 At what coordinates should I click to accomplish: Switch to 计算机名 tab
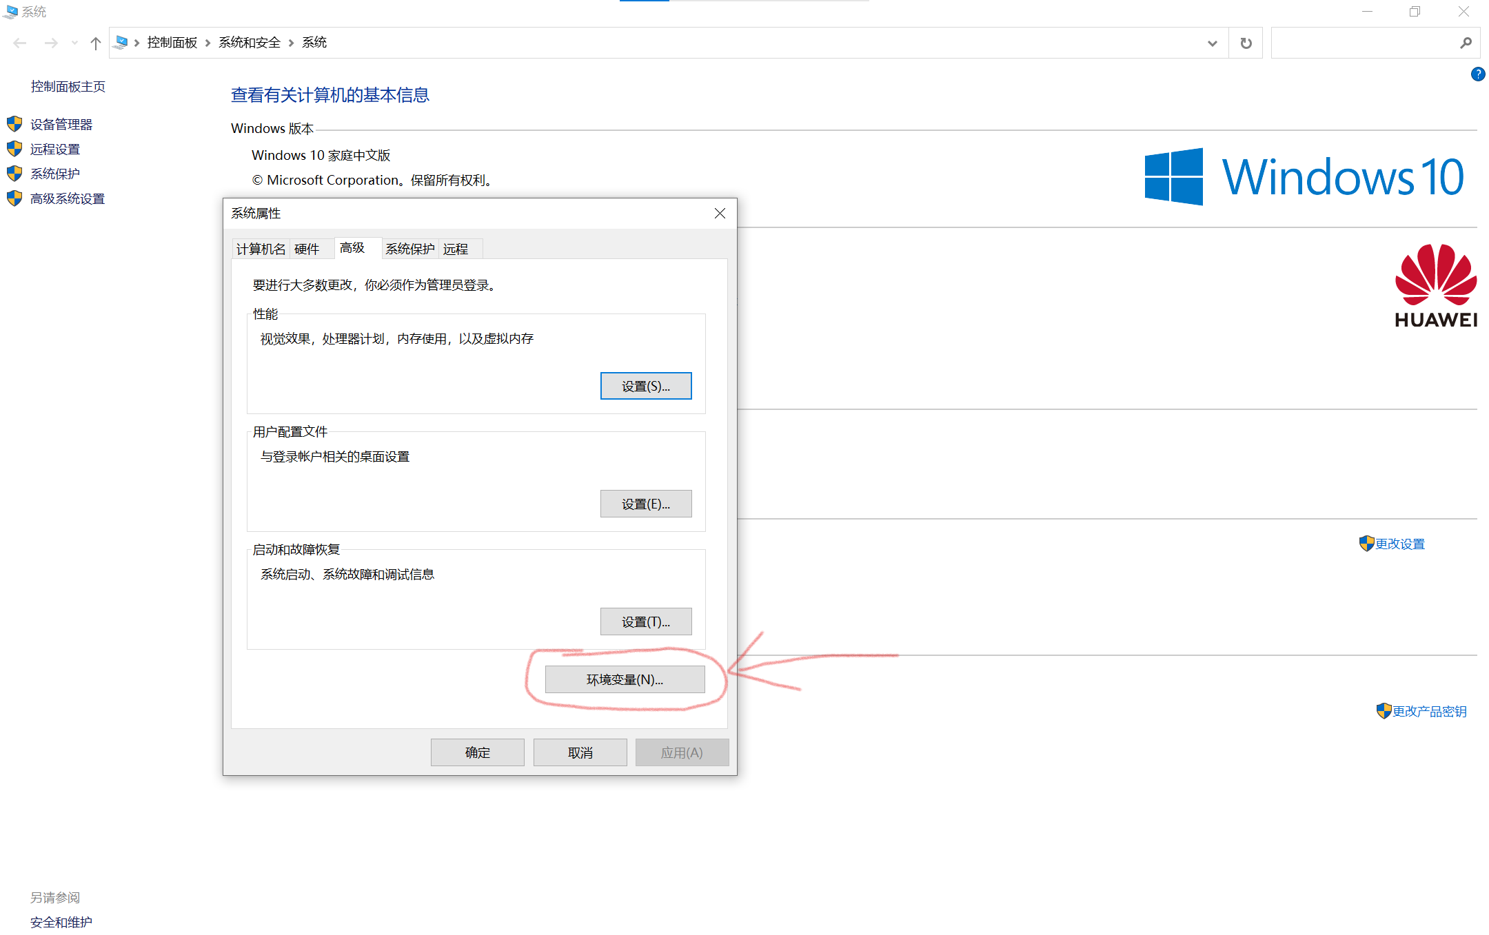[261, 249]
